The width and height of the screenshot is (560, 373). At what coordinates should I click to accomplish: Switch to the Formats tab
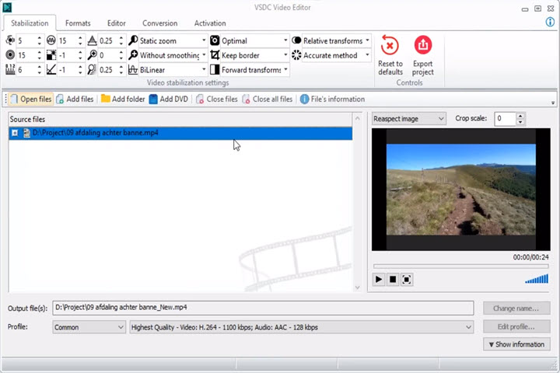pyautogui.click(x=77, y=23)
